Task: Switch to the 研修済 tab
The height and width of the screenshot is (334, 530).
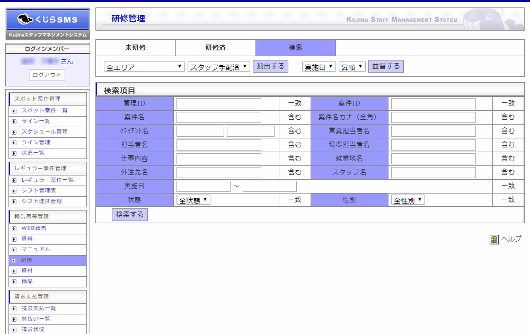Action: (216, 48)
